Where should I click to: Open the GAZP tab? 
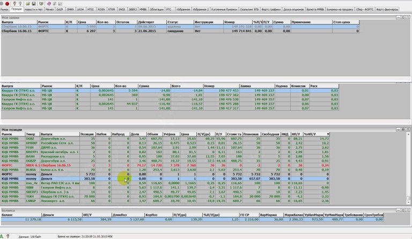(60, 10)
